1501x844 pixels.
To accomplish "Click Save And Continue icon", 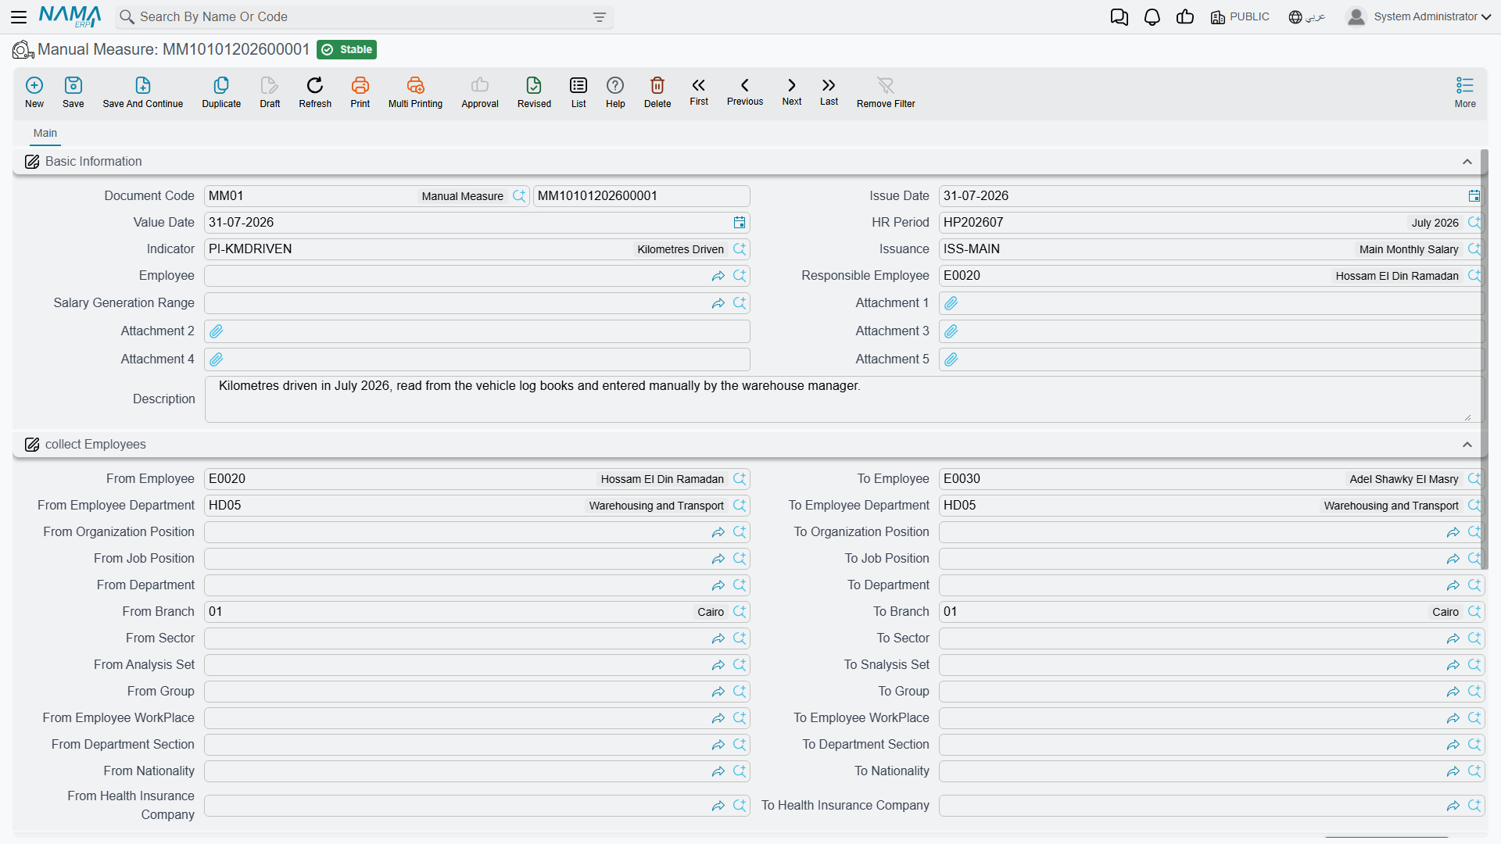I will [143, 91].
